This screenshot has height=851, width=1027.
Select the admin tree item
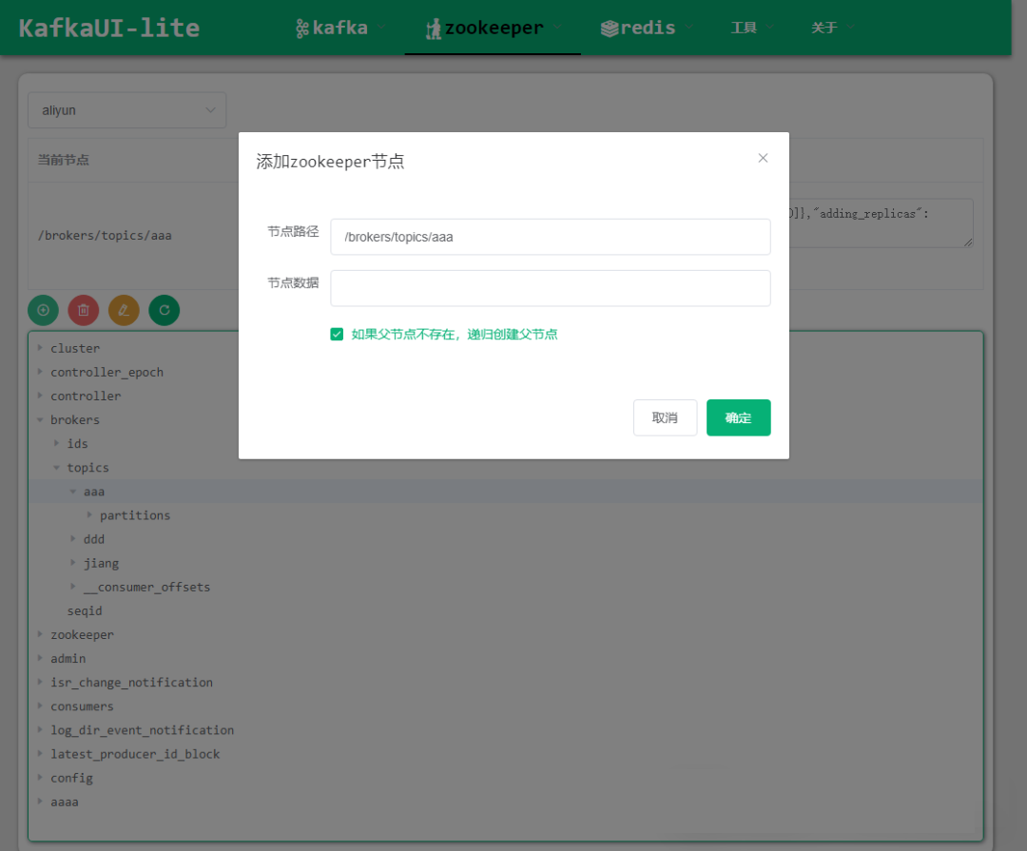68,658
